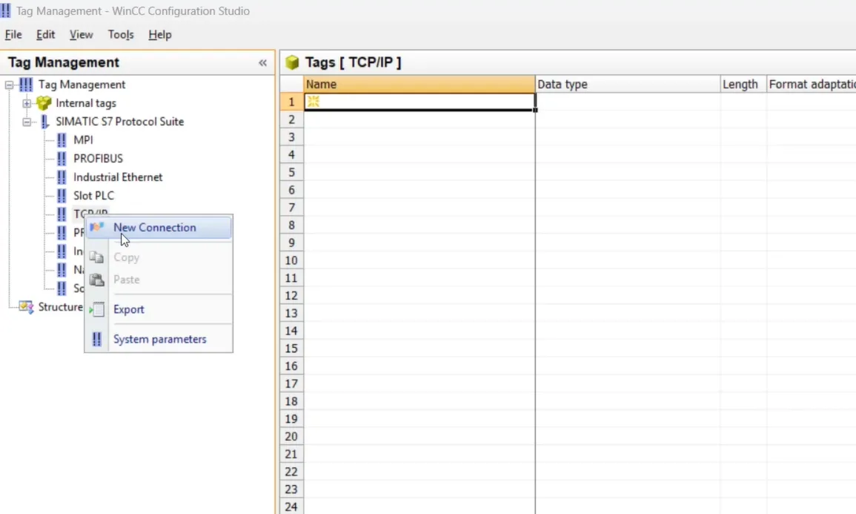Click the Length column header
The height and width of the screenshot is (514, 856).
[743, 84]
